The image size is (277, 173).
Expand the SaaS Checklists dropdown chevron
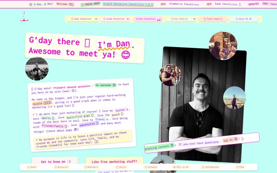click(96, 19)
